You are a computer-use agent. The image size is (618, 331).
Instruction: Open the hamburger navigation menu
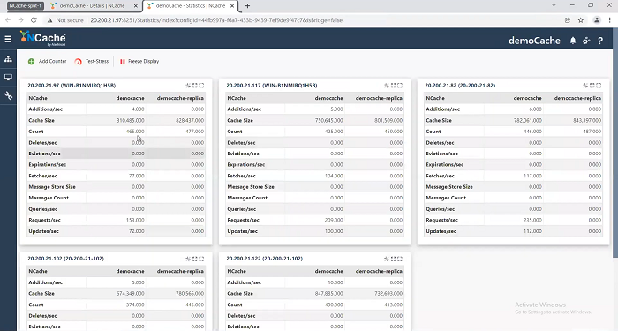pos(8,39)
